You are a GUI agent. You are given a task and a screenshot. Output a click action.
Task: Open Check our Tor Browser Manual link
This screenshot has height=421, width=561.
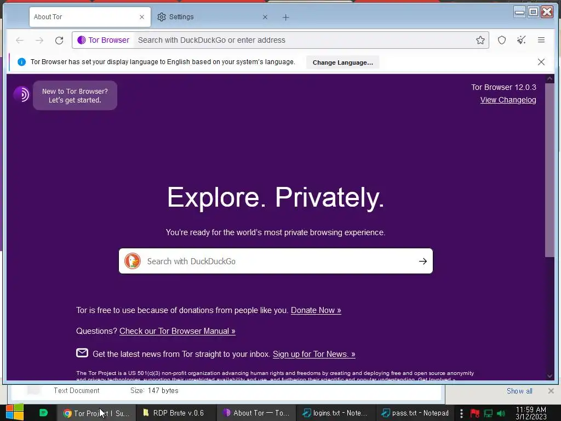pos(177,331)
